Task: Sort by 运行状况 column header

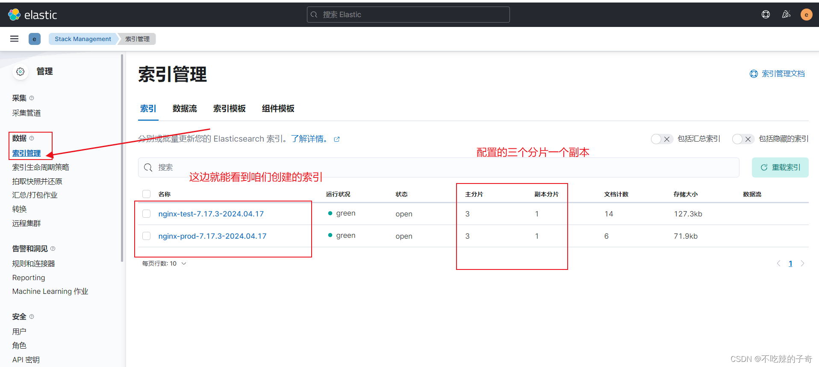Action: (338, 194)
